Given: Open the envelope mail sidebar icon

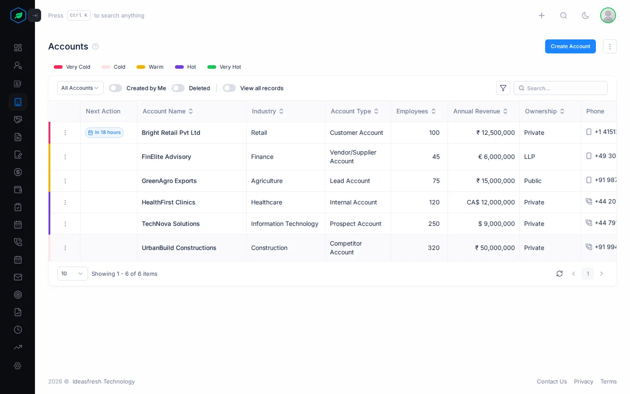Looking at the screenshot, I should pos(18,277).
